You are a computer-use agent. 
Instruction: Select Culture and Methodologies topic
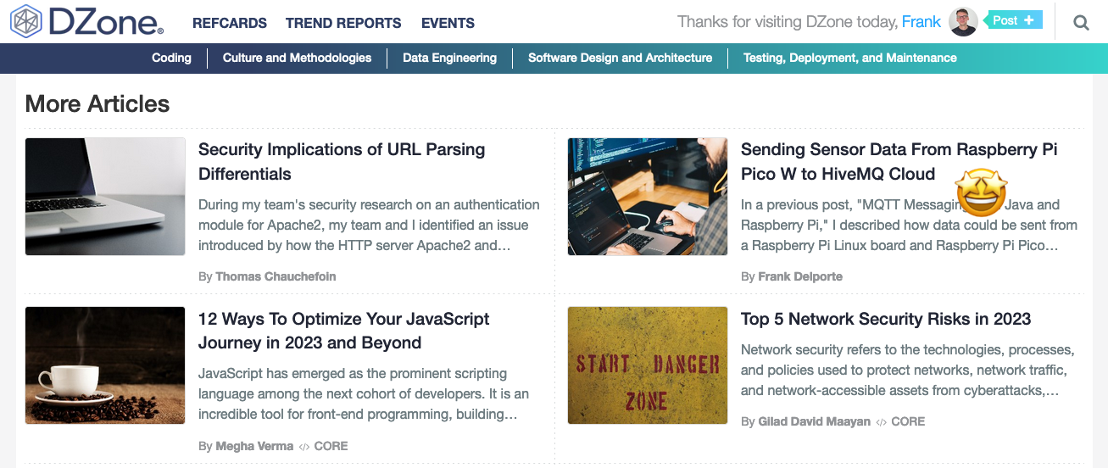[x=297, y=58]
